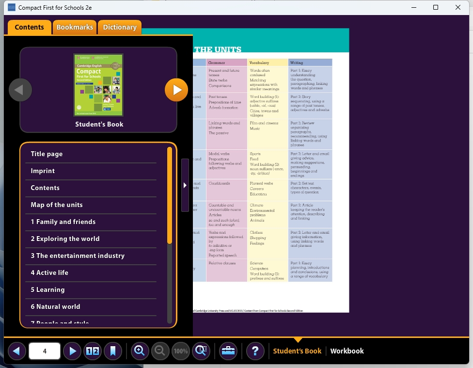Open unit 1 Family and friends

point(91,222)
